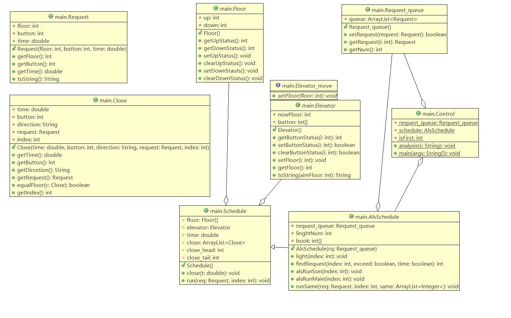Click the direction: String field in Close
The image size is (511, 318).
(x=37, y=125)
